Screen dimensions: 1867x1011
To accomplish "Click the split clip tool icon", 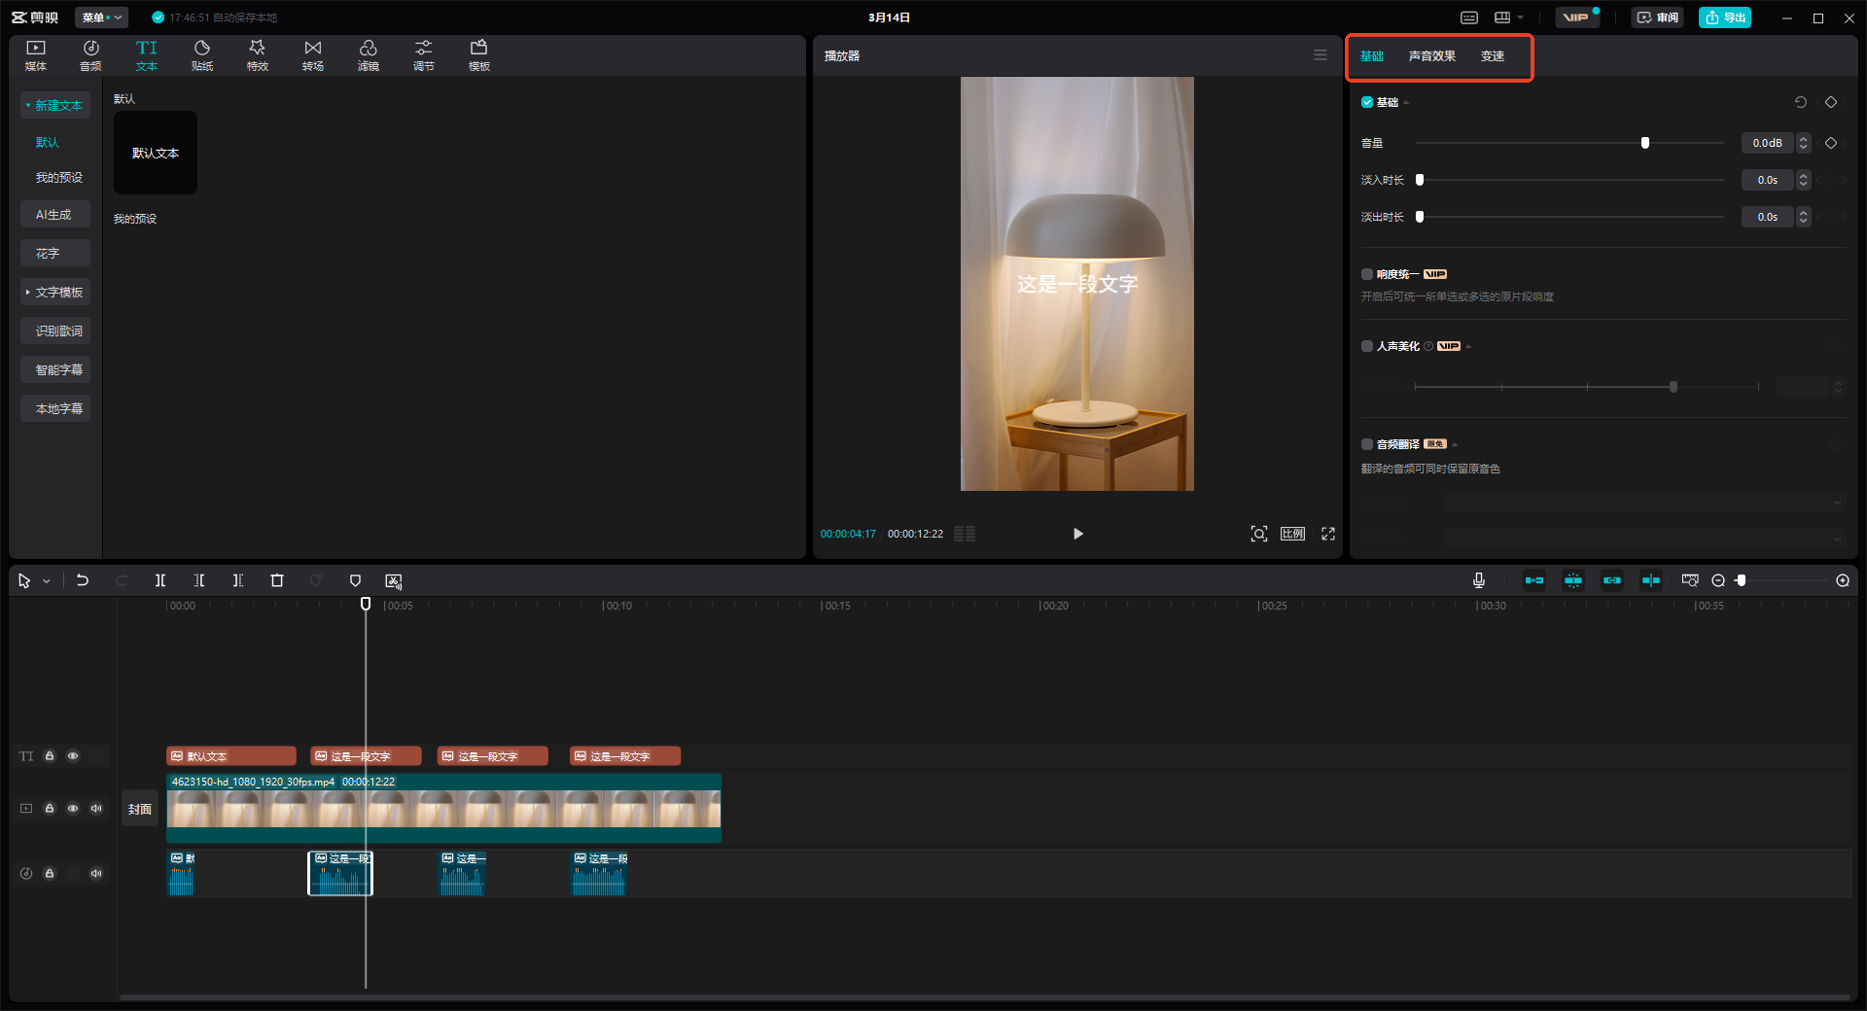I will [160, 580].
